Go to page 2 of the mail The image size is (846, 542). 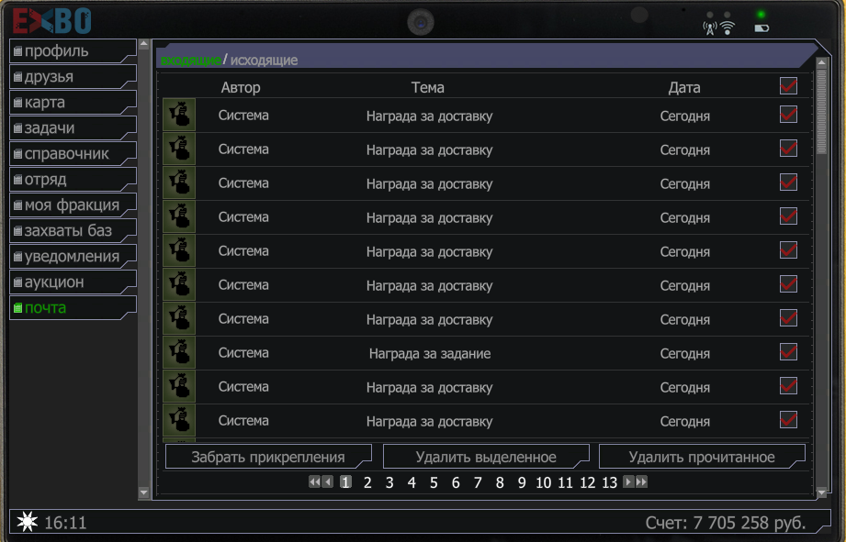(367, 482)
